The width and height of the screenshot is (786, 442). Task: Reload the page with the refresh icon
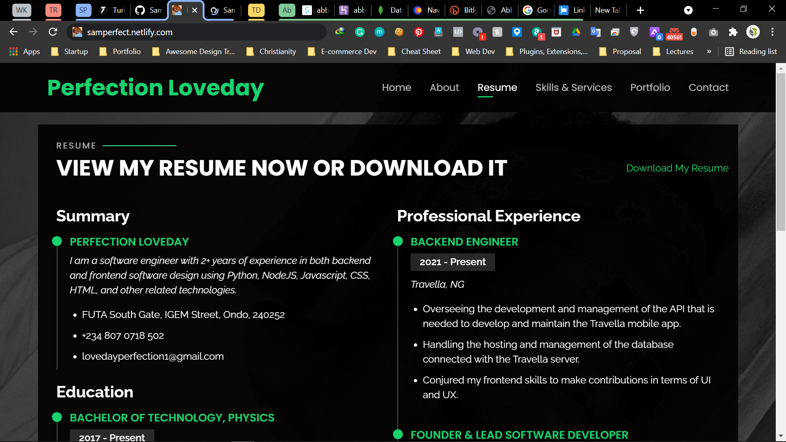53,32
